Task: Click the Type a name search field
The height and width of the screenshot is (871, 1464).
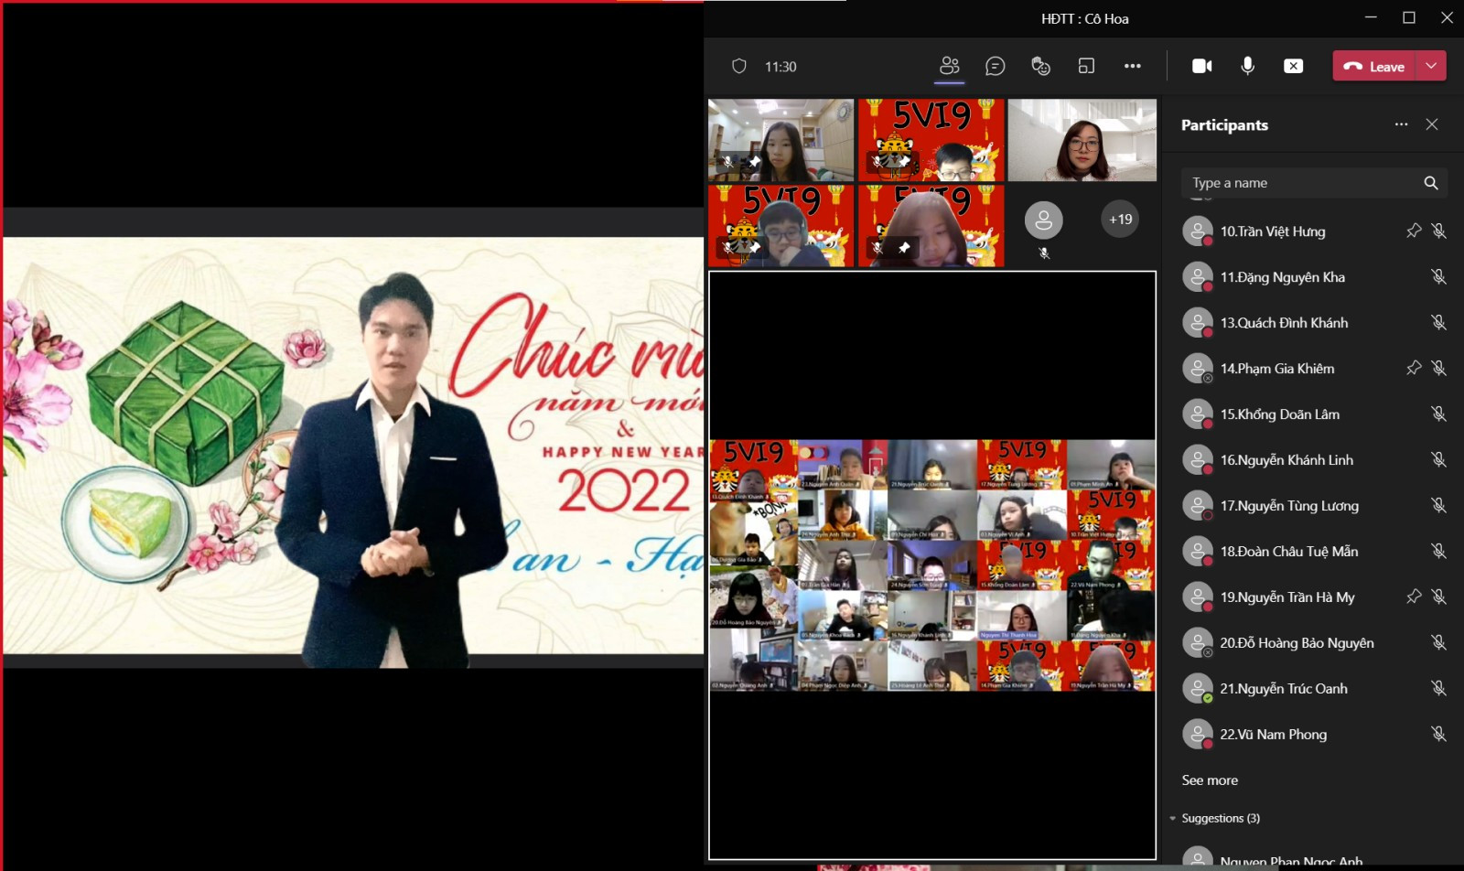Action: 1299,183
